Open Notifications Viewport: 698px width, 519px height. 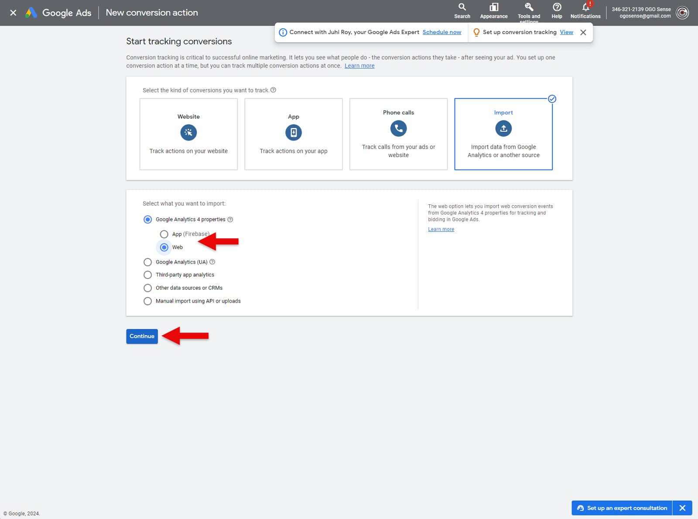[585, 10]
